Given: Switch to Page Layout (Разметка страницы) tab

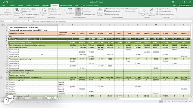Looking at the screenshot, I should point(33,6).
